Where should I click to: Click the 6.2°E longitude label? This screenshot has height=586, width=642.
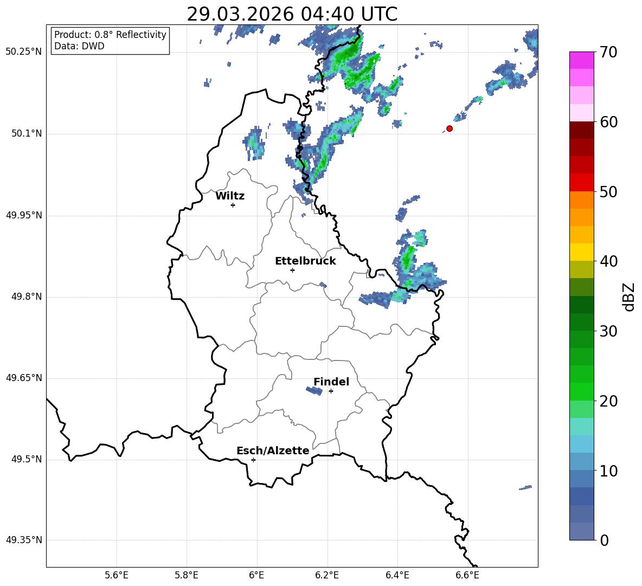click(327, 576)
